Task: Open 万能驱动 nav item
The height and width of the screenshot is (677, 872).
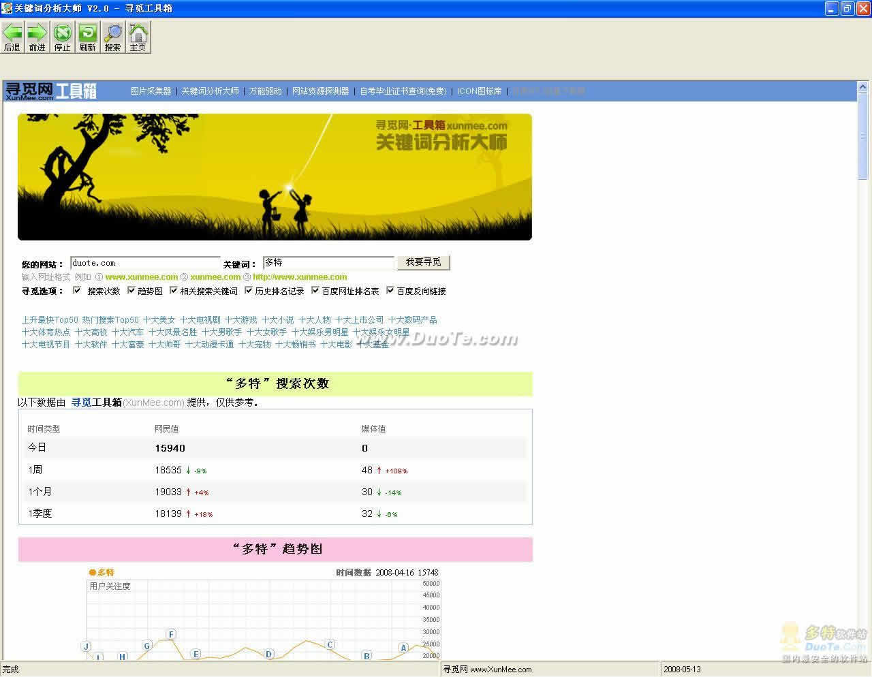Action: pos(266,91)
